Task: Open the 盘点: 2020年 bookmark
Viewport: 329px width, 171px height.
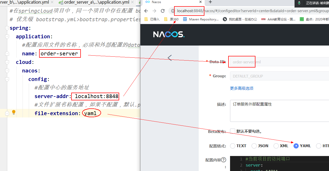Action: coord(314,19)
